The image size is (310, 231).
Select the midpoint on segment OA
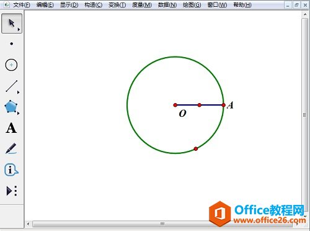click(x=200, y=105)
